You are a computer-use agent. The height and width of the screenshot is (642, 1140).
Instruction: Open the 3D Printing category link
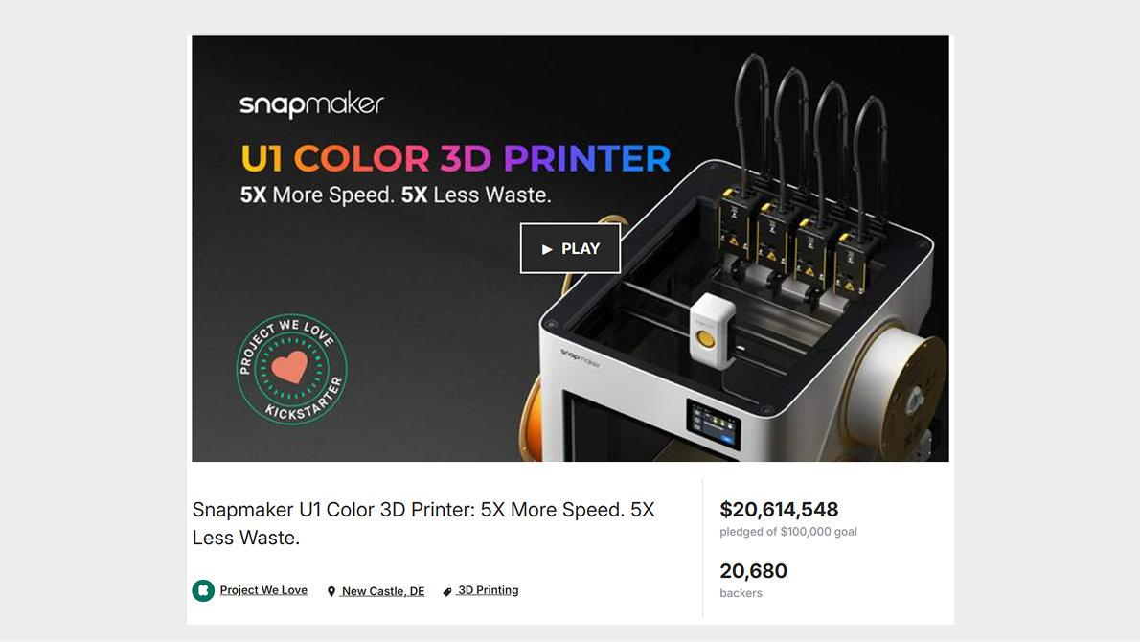click(488, 590)
